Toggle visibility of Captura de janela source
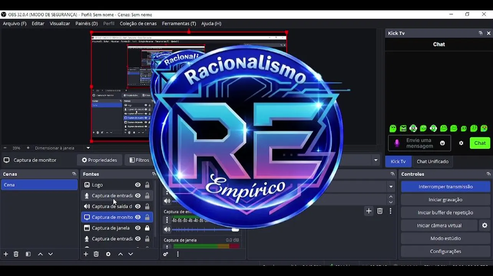This screenshot has width=493, height=276. click(138, 228)
